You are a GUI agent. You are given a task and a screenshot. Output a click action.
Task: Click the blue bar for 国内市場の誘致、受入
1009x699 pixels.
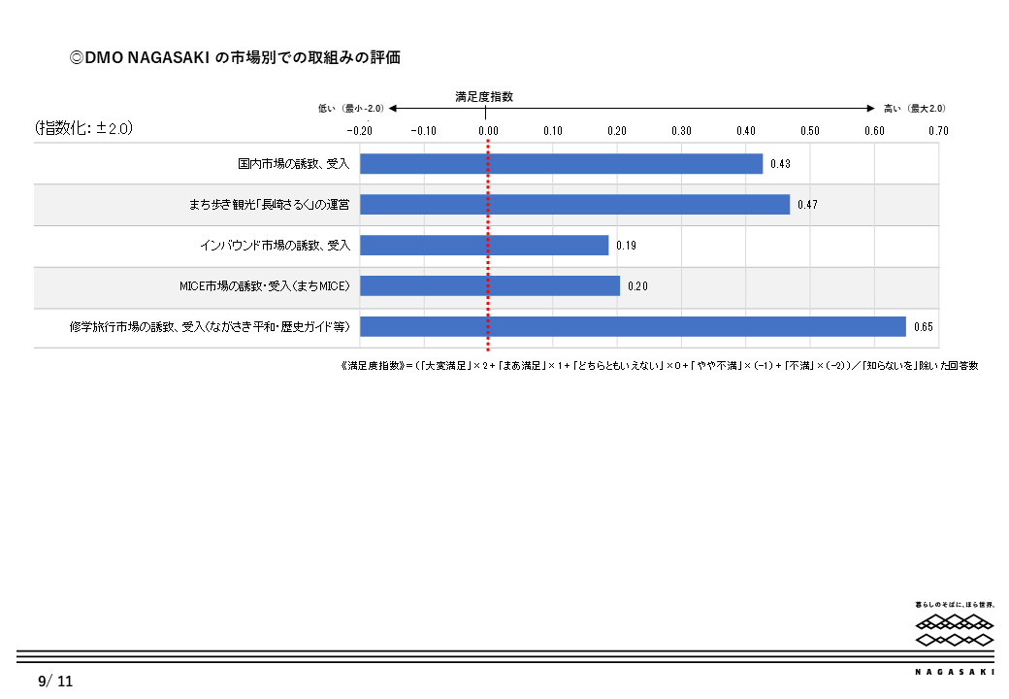(x=561, y=163)
